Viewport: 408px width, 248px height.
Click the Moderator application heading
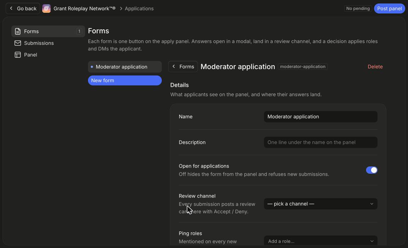(238, 67)
